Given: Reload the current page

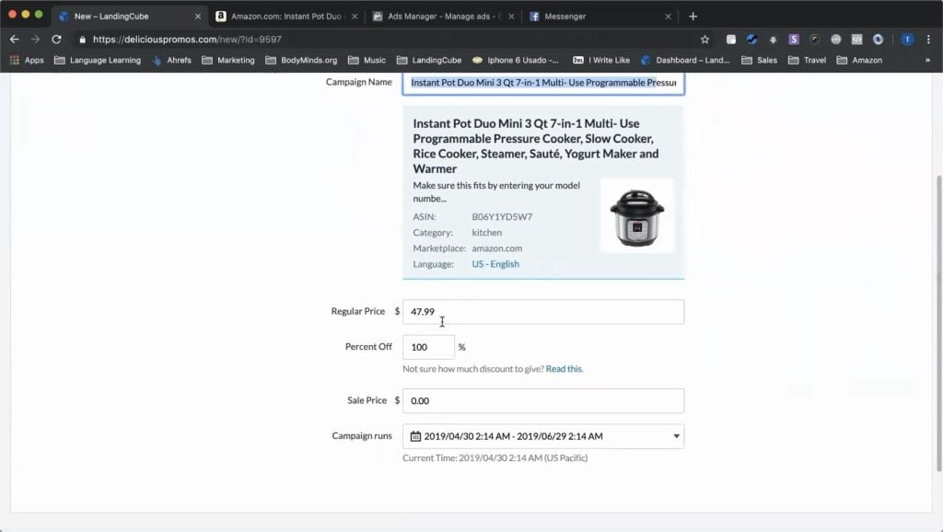Looking at the screenshot, I should [x=56, y=39].
